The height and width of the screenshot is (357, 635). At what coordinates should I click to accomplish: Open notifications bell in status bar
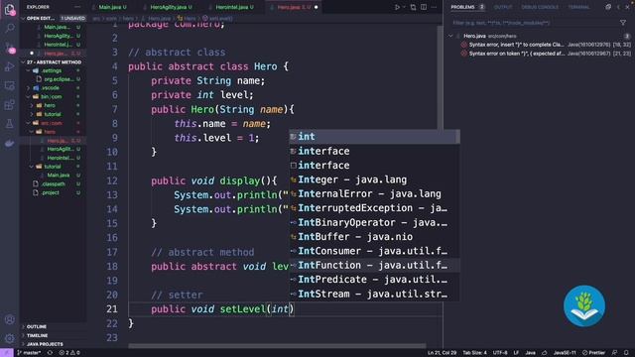pos(626,353)
